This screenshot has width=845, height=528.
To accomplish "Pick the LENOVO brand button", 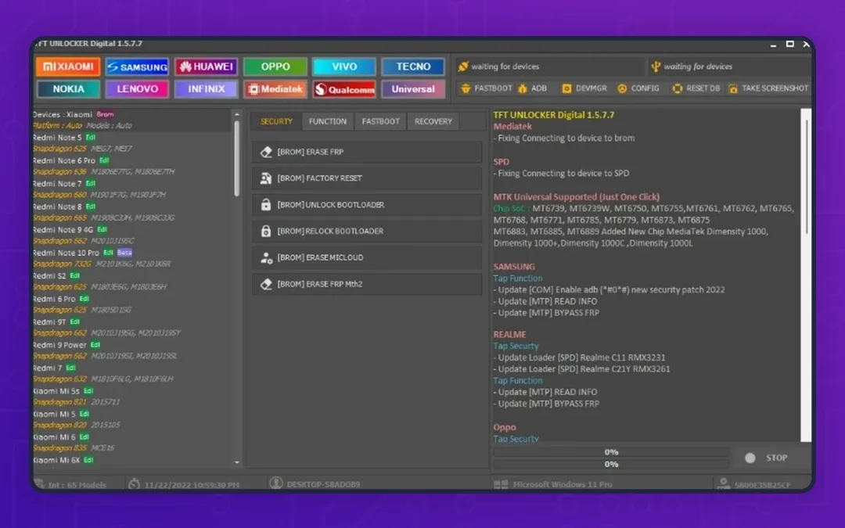I will click(x=138, y=89).
